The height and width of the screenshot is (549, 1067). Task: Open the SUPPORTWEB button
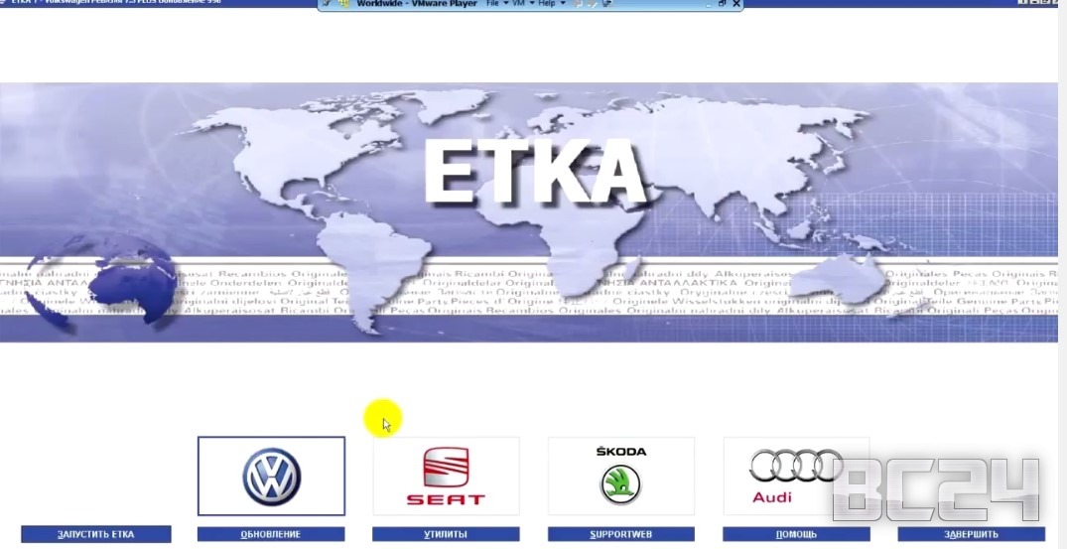coord(620,534)
